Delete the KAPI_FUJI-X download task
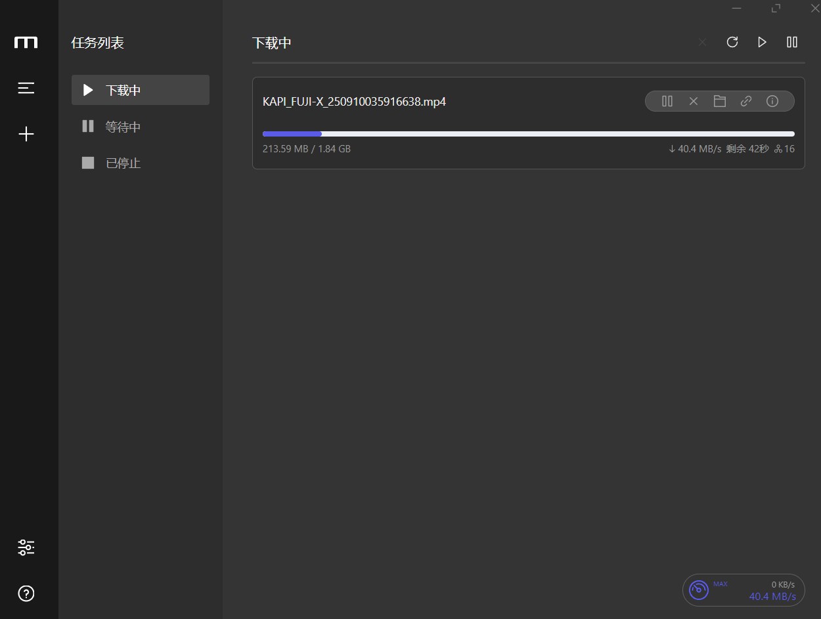 pyautogui.click(x=693, y=101)
